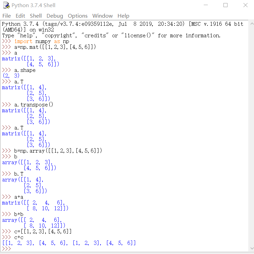Click the empty prompt at the bottom

6,249
